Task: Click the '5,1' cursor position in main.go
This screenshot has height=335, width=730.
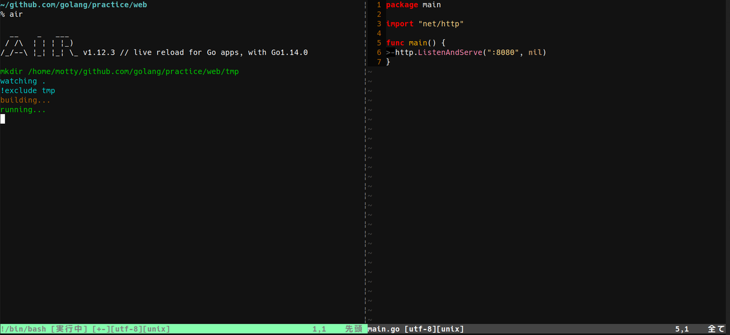Action: tap(682, 329)
